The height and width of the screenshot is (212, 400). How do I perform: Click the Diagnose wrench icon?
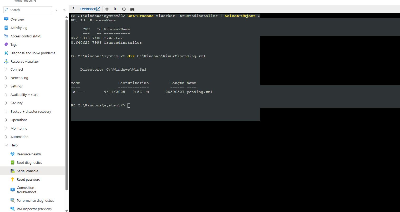(x=6, y=53)
